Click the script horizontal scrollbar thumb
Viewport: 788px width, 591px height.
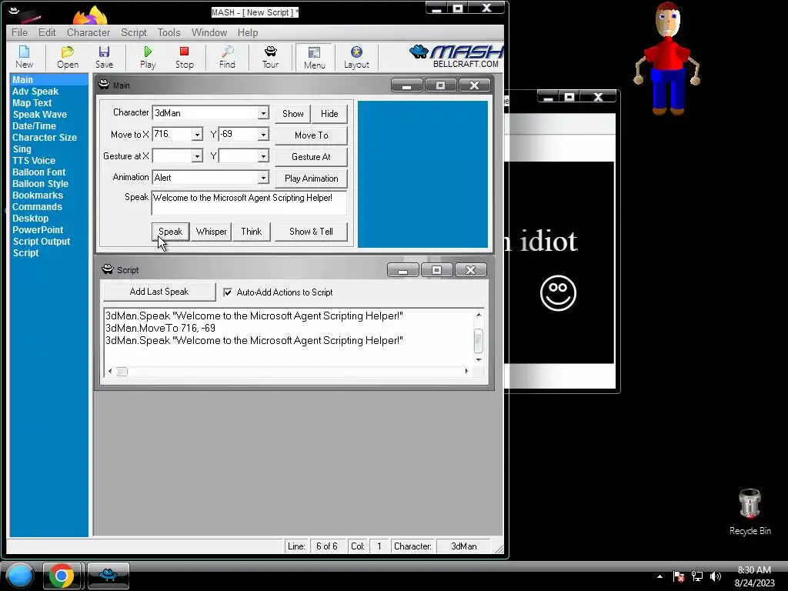pos(122,372)
